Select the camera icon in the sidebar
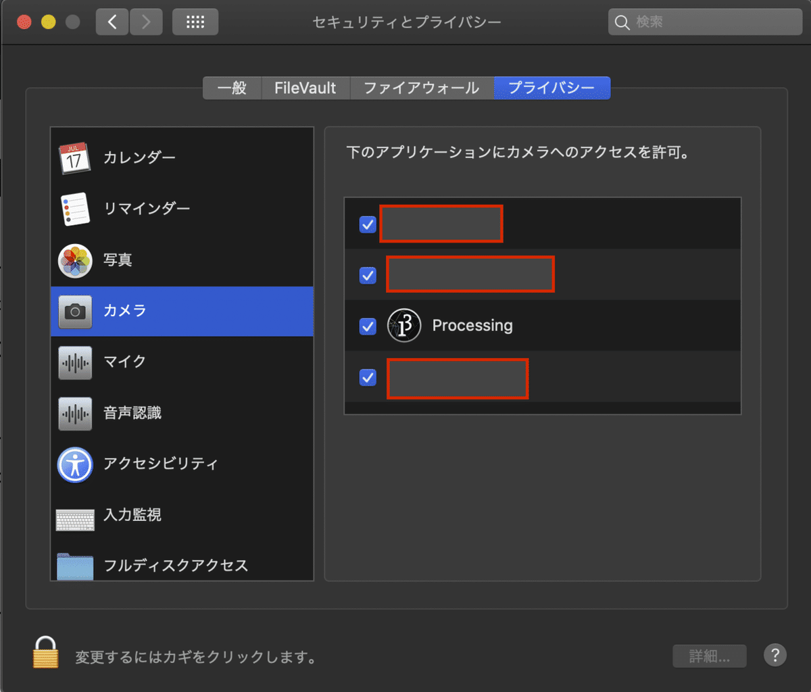Viewport: 811px width, 692px height. (x=74, y=312)
